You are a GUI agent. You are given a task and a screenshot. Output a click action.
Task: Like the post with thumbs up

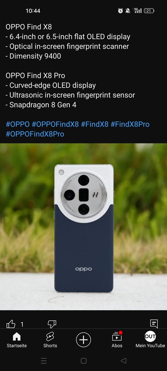[11, 324]
